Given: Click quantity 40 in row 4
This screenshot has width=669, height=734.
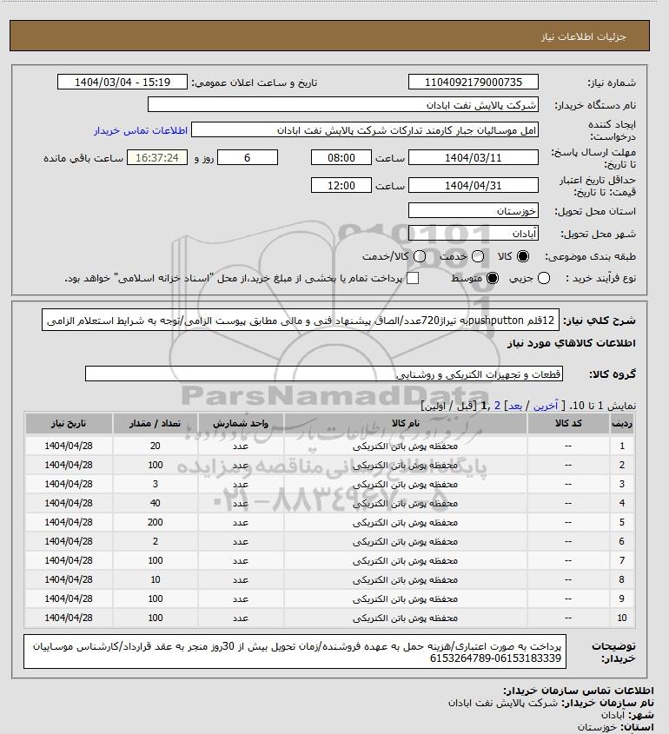Looking at the screenshot, I should pos(156,503).
